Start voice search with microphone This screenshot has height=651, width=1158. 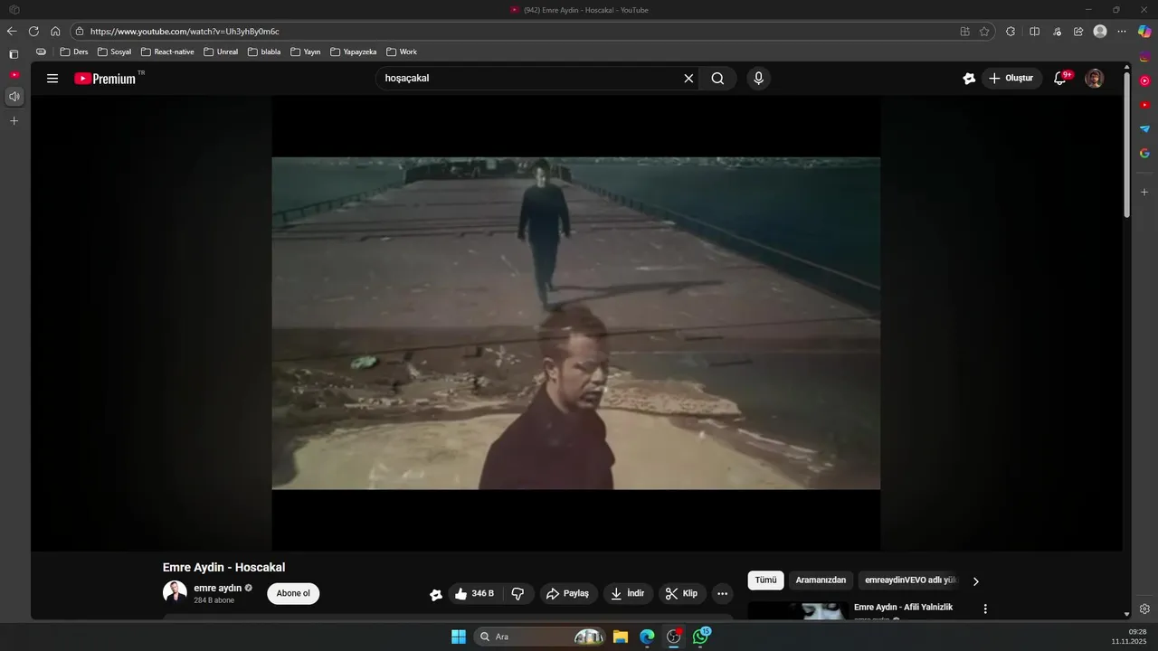pyautogui.click(x=758, y=79)
